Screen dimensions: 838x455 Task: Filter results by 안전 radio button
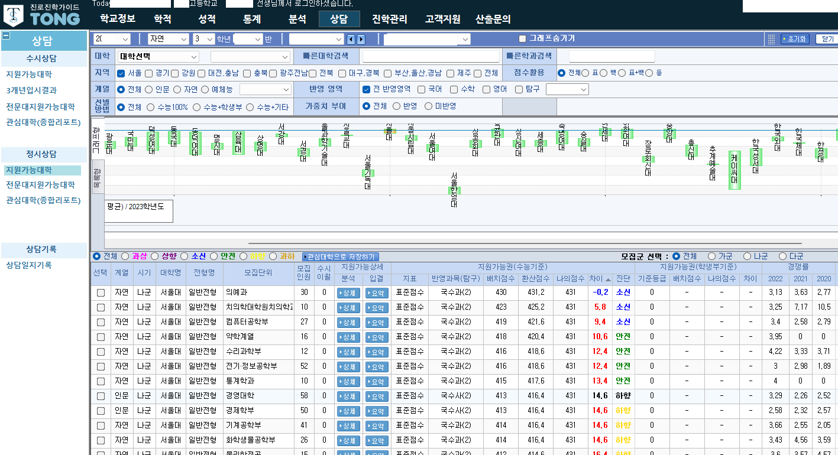(x=213, y=256)
